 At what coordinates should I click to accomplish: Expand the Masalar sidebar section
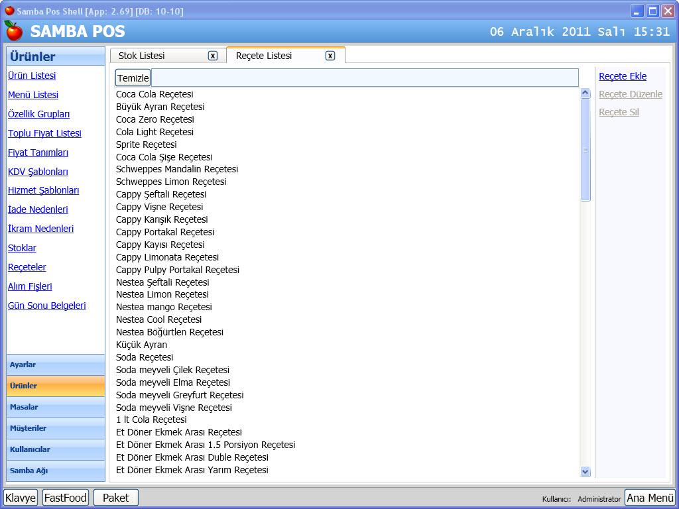[56, 407]
